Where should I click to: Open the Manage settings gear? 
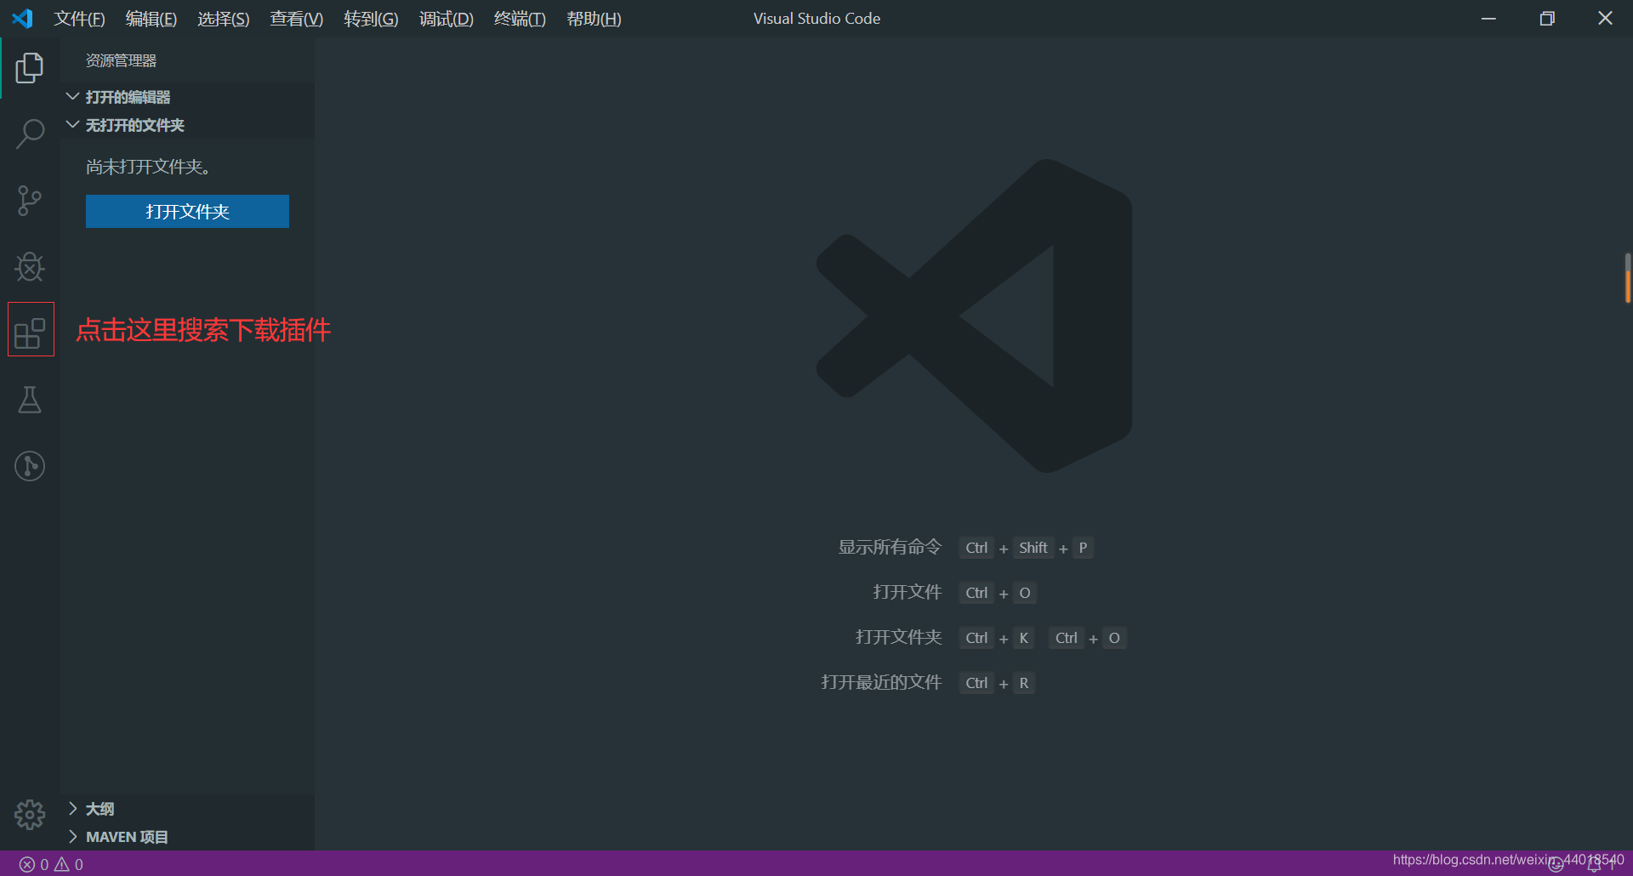point(30,815)
